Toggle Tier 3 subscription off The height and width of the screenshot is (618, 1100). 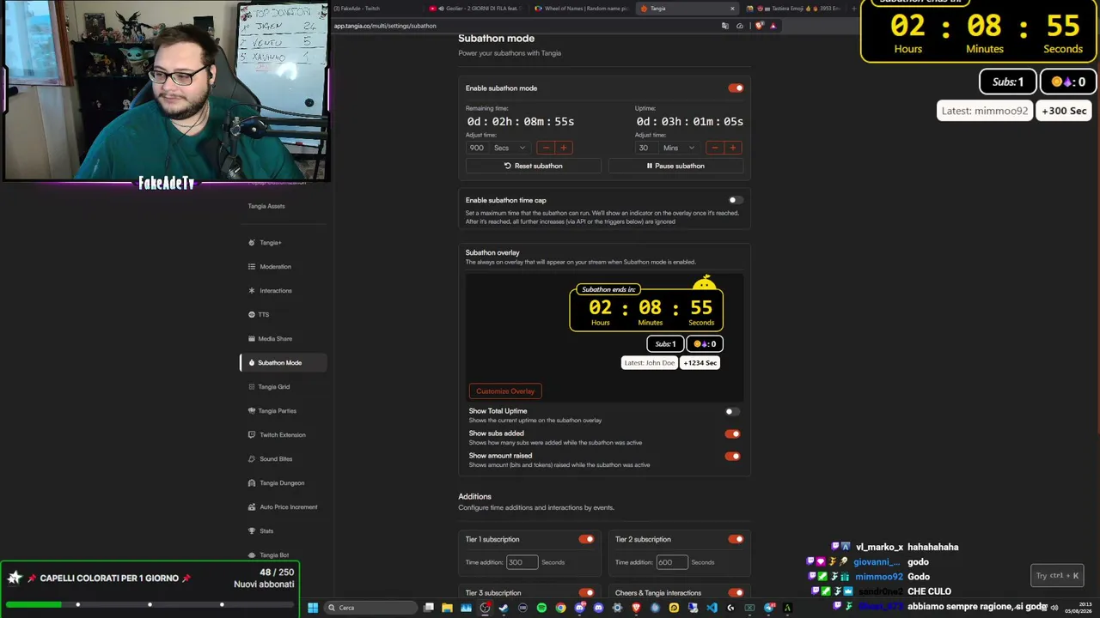click(586, 592)
